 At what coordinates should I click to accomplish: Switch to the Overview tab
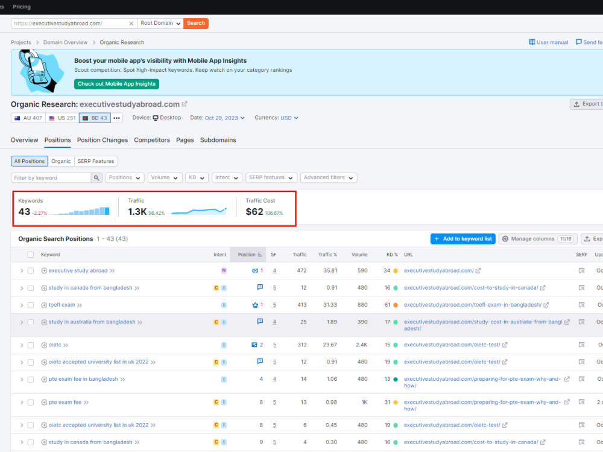pyautogui.click(x=24, y=140)
